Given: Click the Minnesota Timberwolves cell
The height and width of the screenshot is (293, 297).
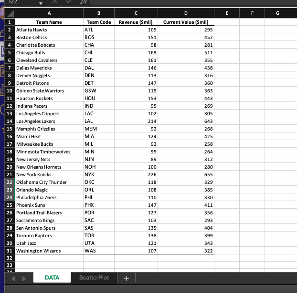Looking at the screenshot, I should coord(49,152).
